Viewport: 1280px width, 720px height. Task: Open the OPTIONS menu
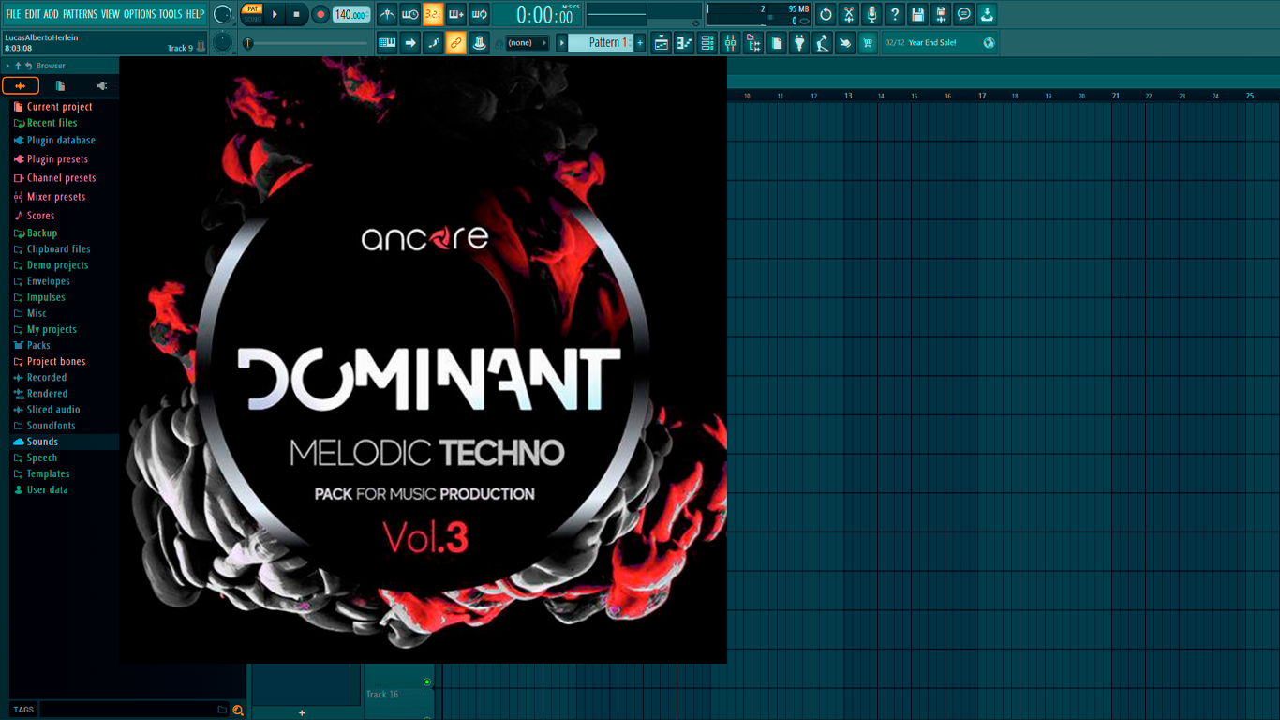[140, 14]
